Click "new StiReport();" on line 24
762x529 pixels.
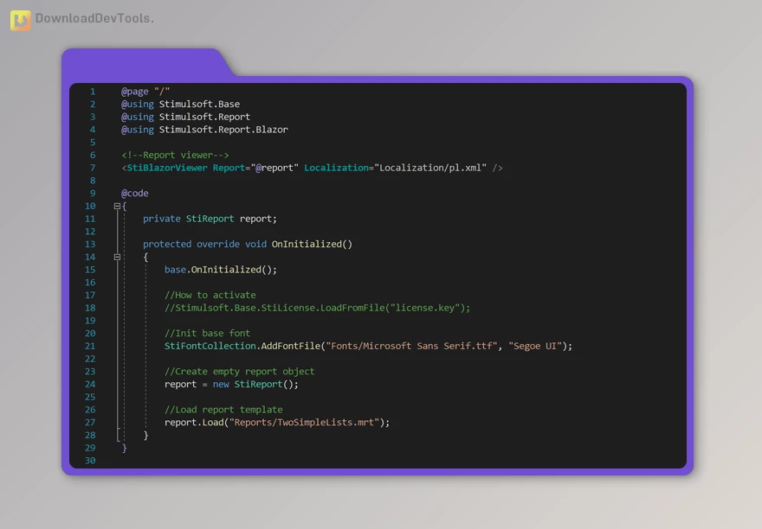coord(255,384)
